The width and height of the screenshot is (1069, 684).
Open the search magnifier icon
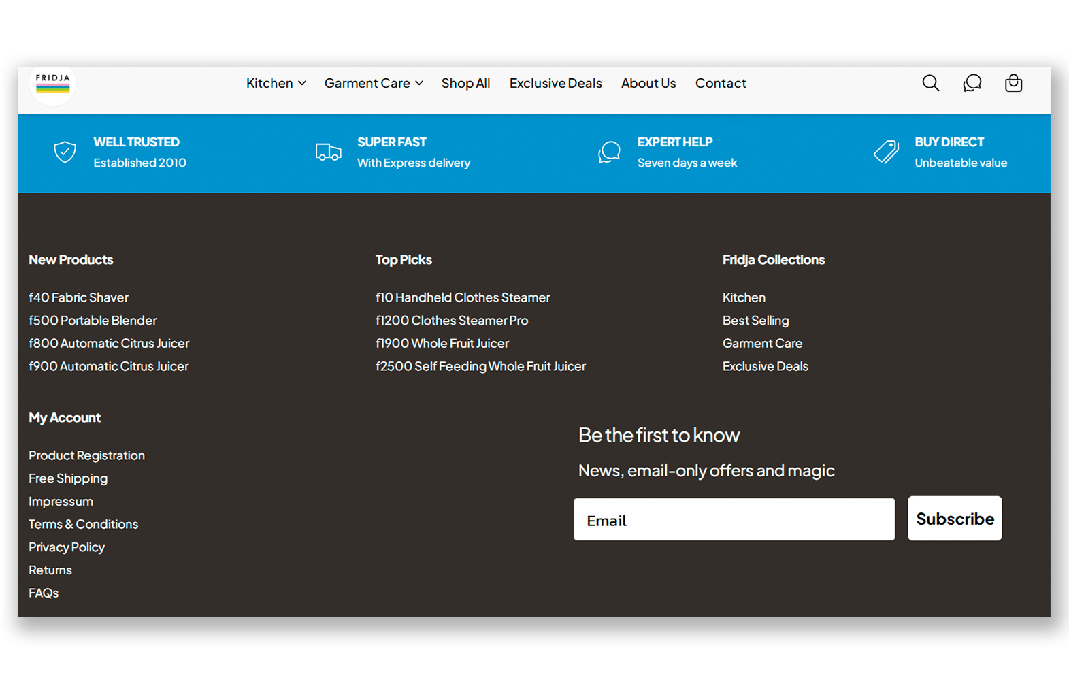(930, 83)
